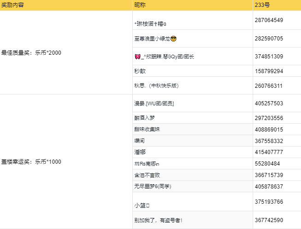
Task: Select ID number 260766311
Action: tap(269, 86)
